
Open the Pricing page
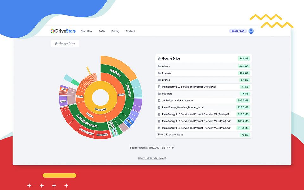(115, 31)
